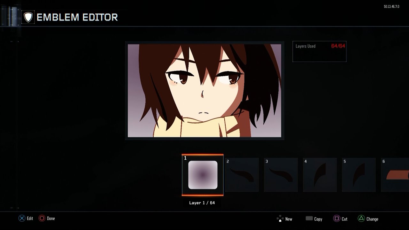
Task: Select layer 4 dark curved shape
Action: pyautogui.click(x=320, y=175)
